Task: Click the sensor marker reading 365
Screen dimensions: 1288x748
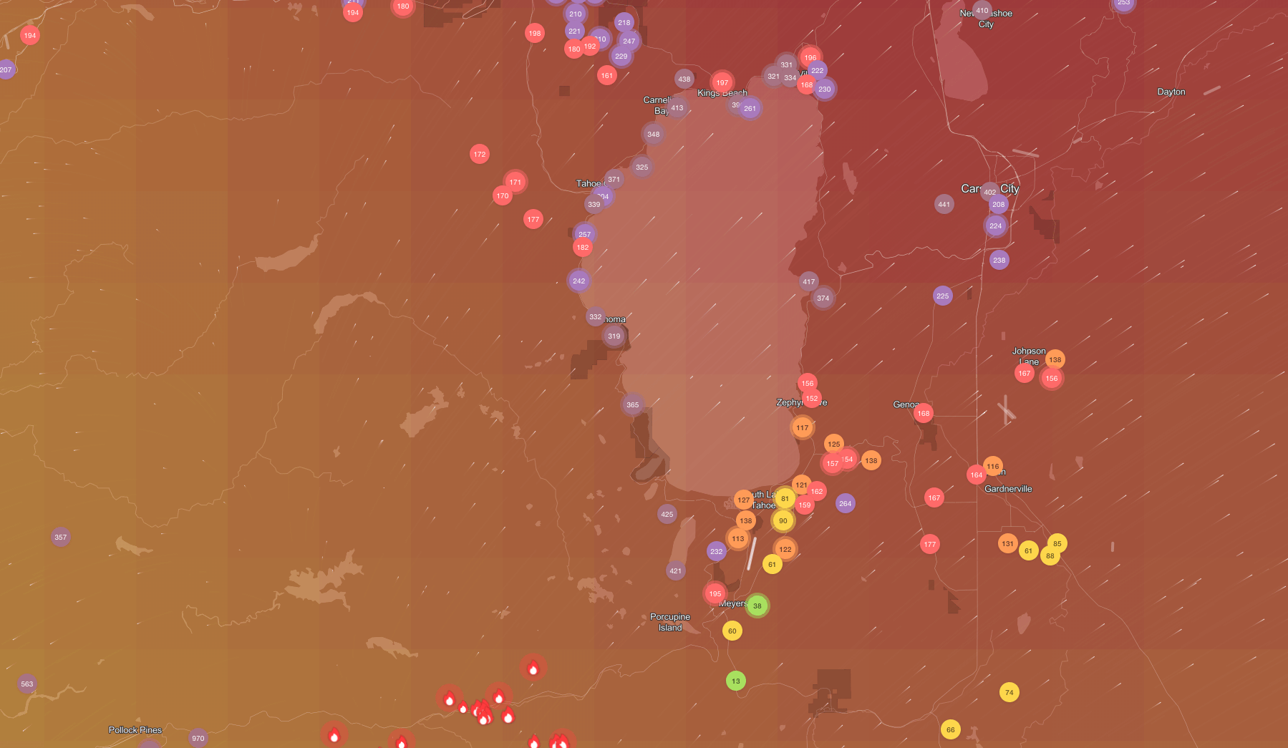Action: pyautogui.click(x=633, y=404)
